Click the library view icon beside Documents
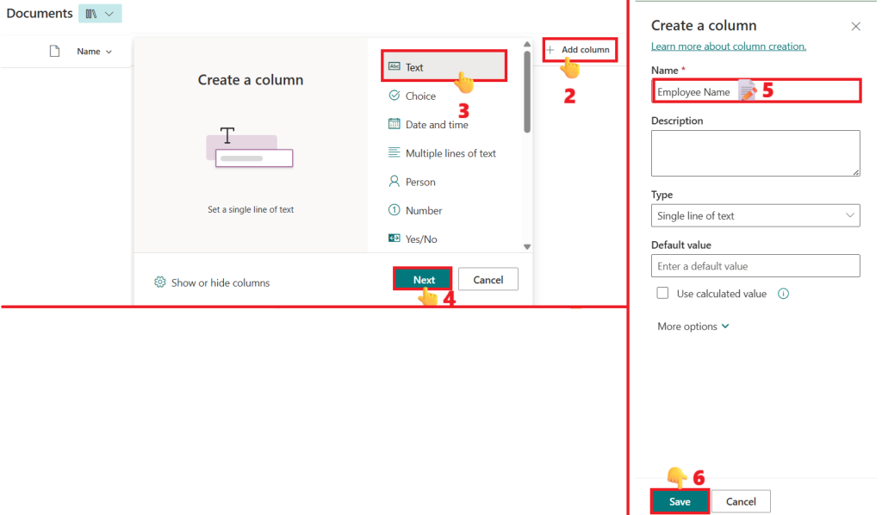882x515 pixels. pyautogui.click(x=91, y=14)
